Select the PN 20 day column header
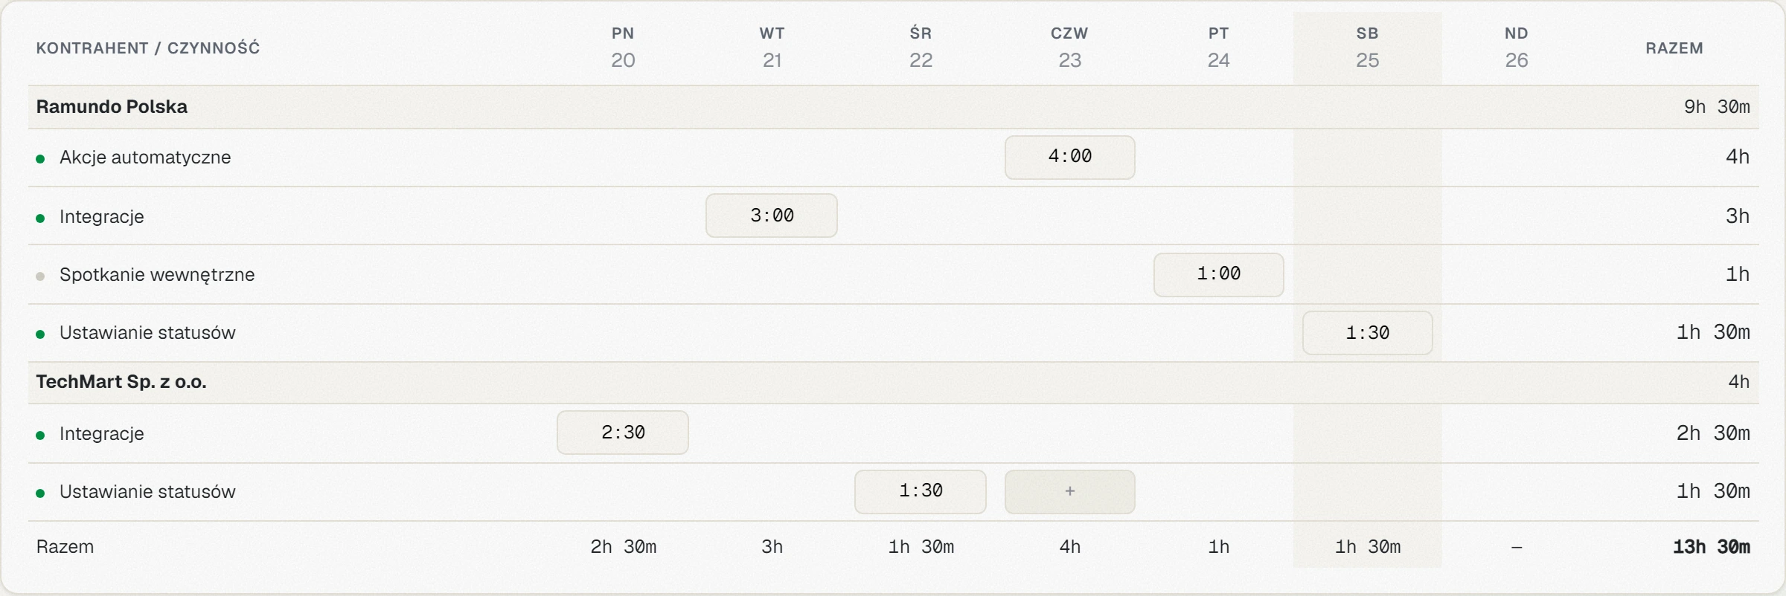Screen dimensions: 1786x596 [x=623, y=47]
